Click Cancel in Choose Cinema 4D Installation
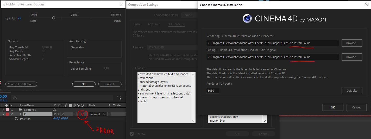371x139 pixels. pyautogui.click(x=356, y=107)
